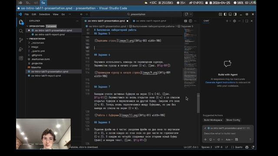Click the presentation command center search box
Screen dimensions: 278x156
point(136,14)
